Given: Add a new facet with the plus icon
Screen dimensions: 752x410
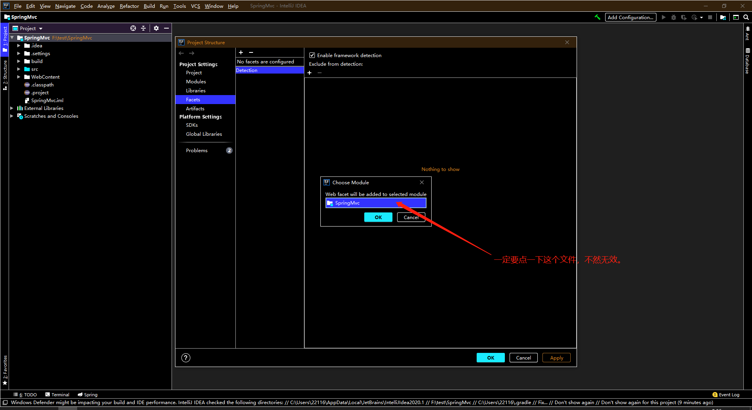Looking at the screenshot, I should 240,52.
